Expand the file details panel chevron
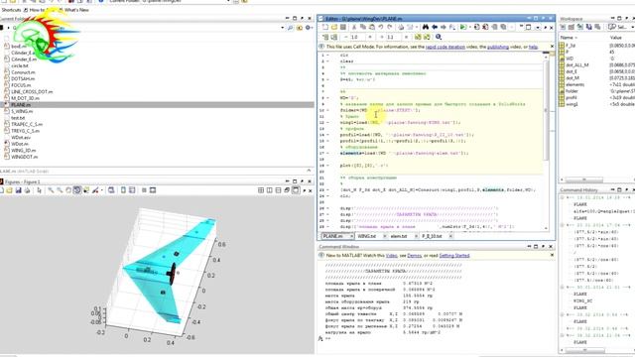Screen dimensions: 635x357 pyautogui.click(x=309, y=171)
